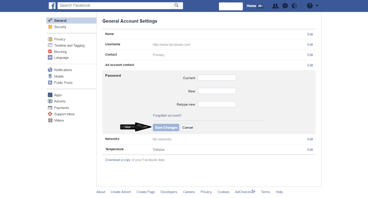The width and height of the screenshot is (368, 198).
Task: Edit the Temperature setting
Action: [310, 150]
